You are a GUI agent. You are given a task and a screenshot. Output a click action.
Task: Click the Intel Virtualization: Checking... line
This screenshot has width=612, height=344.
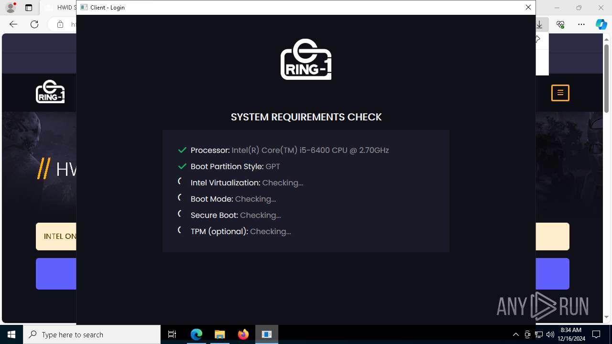tap(247, 183)
